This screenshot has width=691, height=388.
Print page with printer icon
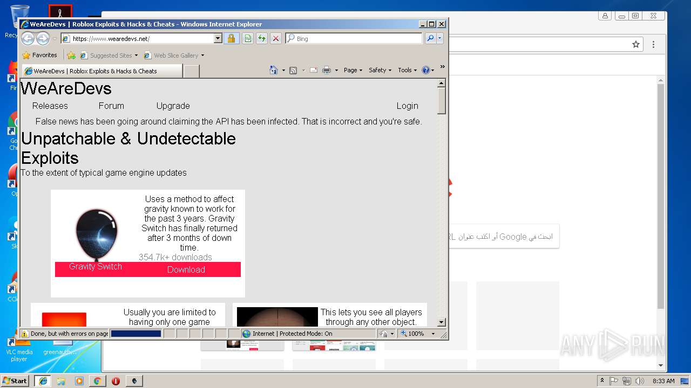[327, 70]
